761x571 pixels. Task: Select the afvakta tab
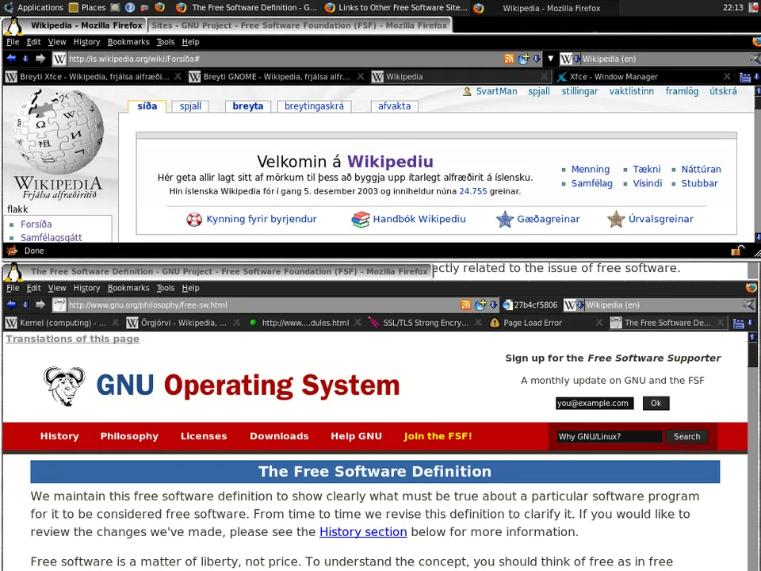[x=394, y=106]
